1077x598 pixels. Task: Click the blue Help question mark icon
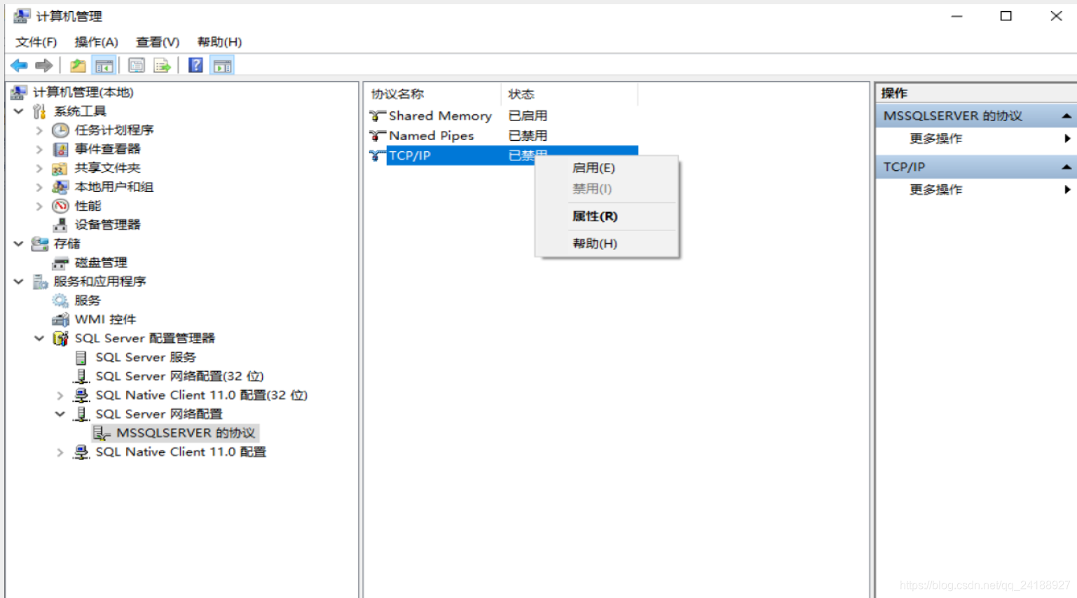196,66
